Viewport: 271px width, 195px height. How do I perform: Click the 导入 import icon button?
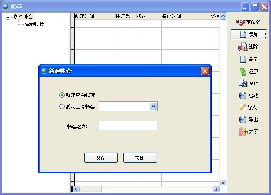[248, 108]
